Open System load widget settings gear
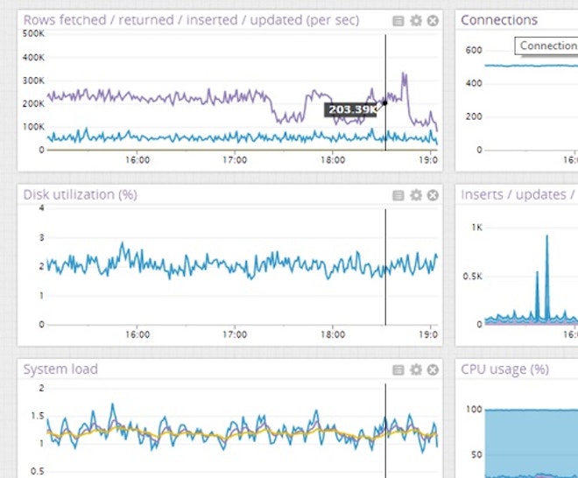 [x=415, y=370]
